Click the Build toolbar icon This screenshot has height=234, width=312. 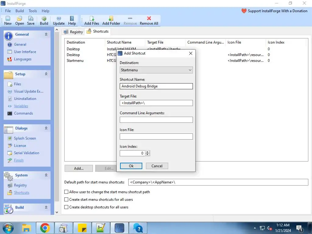[x=44, y=20]
